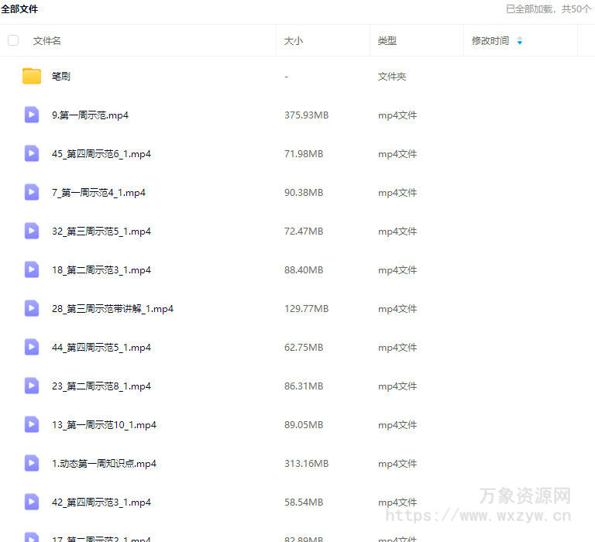Click mp4文件 type in 13_第一周示范10 row
The width and height of the screenshot is (595, 542).
click(397, 425)
